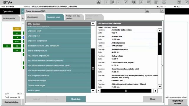Open the connection manager monitor icon

[133, 2]
